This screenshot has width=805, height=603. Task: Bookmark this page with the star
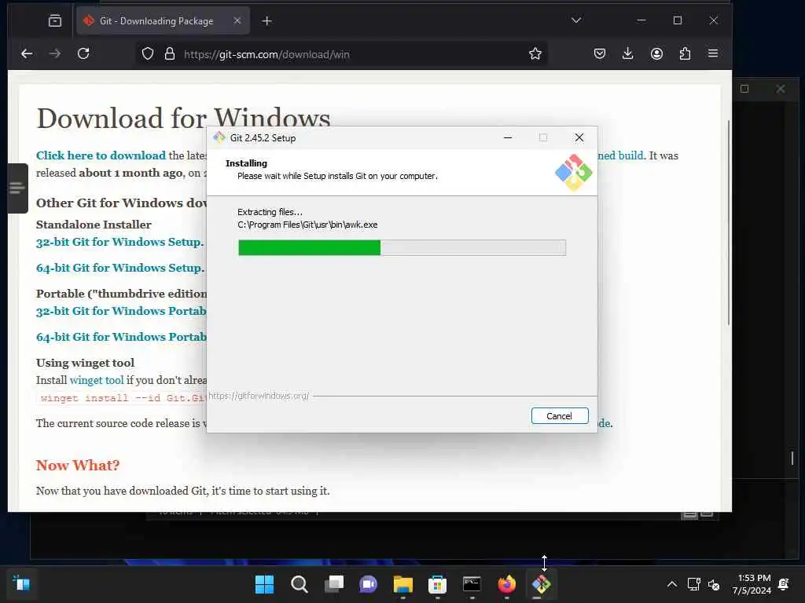[x=535, y=54]
